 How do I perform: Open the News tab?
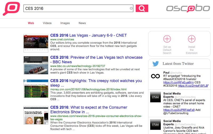click(82, 23)
